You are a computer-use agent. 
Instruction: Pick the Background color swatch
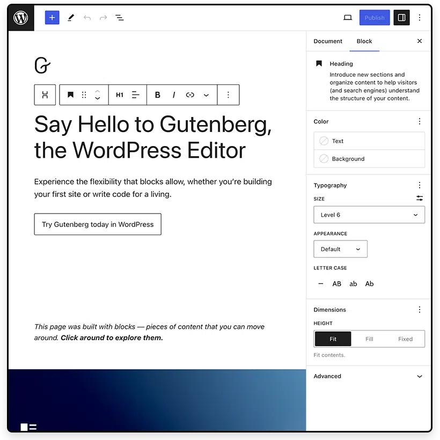click(x=324, y=159)
